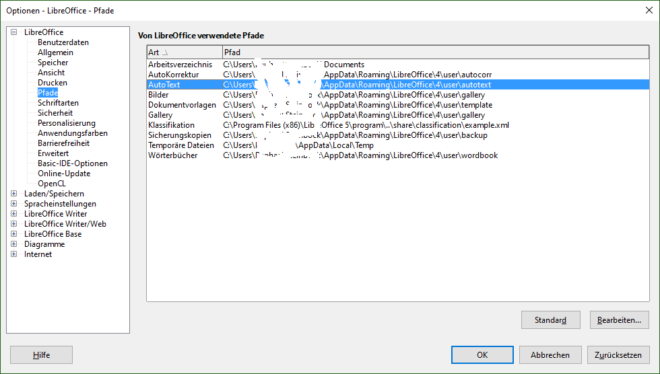Expand the Internet node
This screenshot has width=660, height=374.
[x=14, y=254]
